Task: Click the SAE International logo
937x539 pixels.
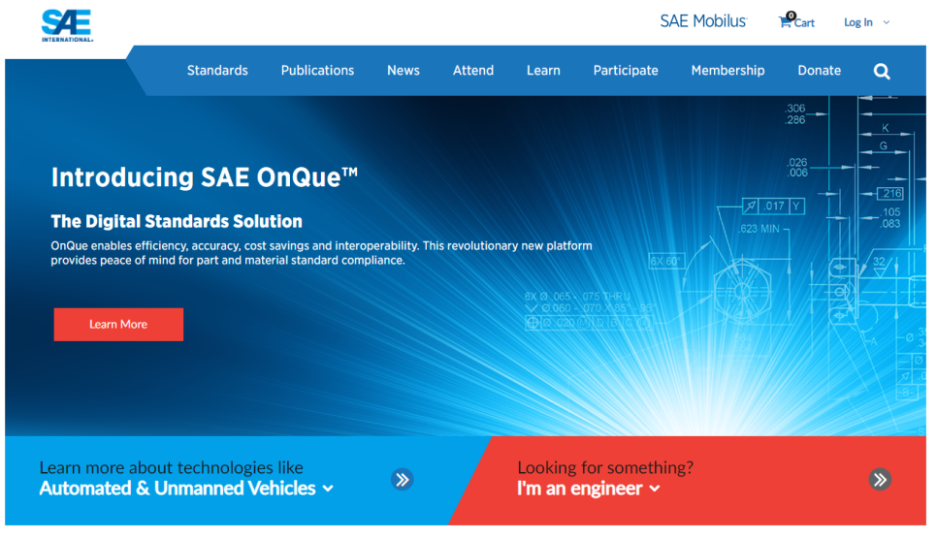Action: click(x=67, y=26)
